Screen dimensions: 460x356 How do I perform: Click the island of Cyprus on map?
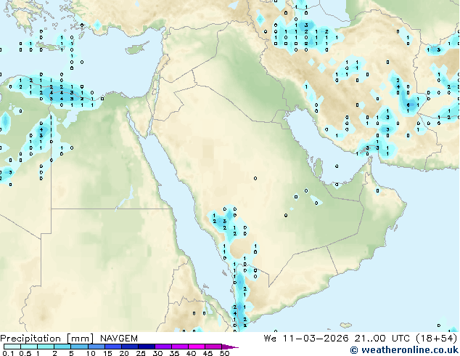coord(136,49)
